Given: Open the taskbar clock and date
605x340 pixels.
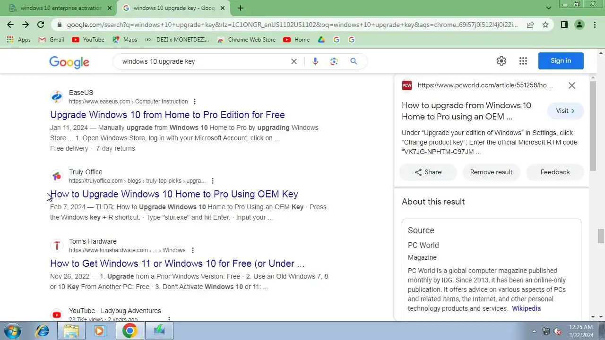Looking at the screenshot, I should (x=581, y=331).
